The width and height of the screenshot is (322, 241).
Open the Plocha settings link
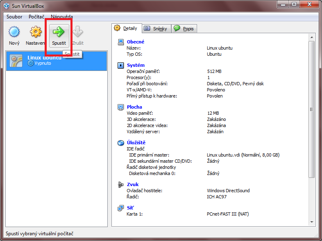(134, 107)
